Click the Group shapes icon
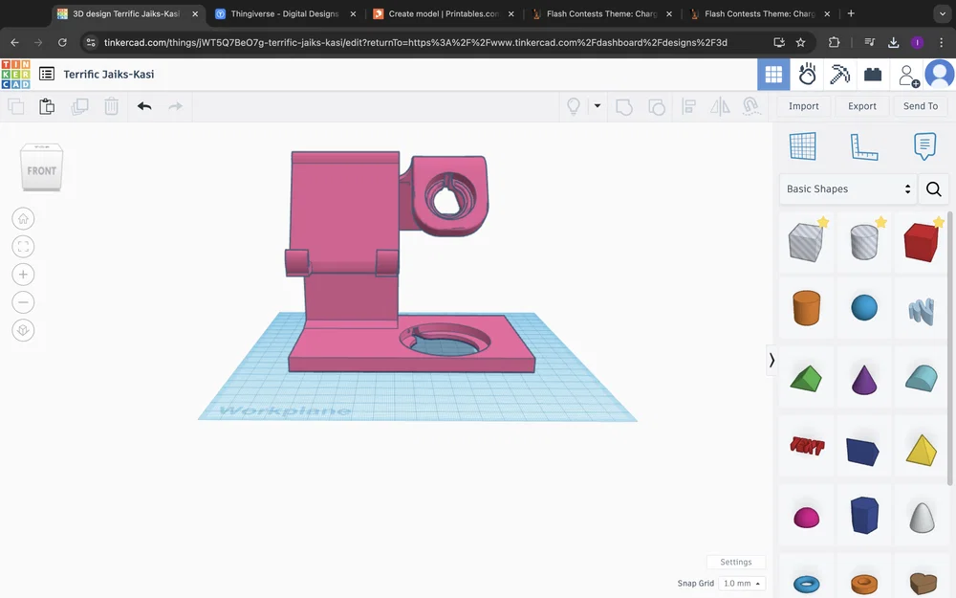956x598 pixels. pyautogui.click(x=623, y=107)
